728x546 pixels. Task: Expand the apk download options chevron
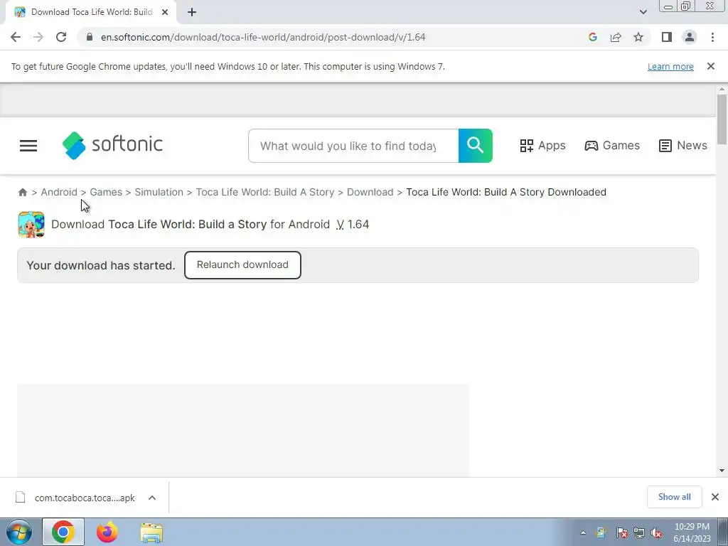click(152, 498)
